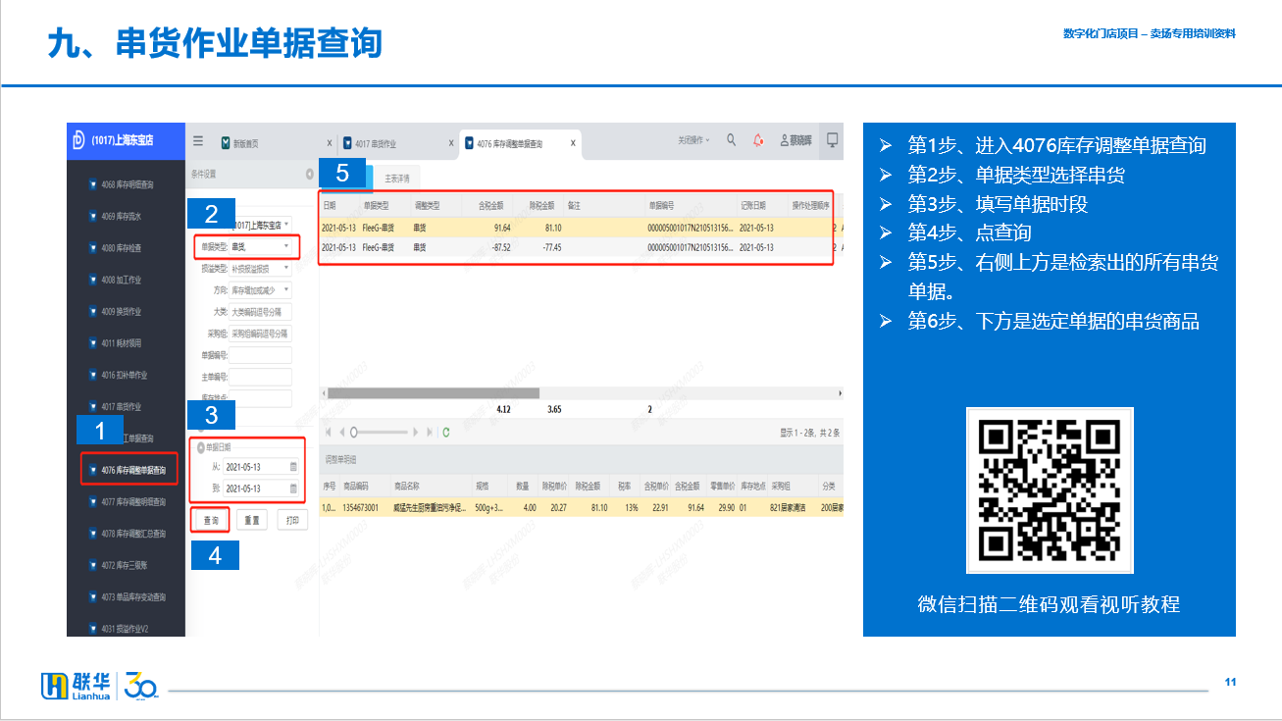Collapse the 单据日期 section toggle

pos(200,447)
